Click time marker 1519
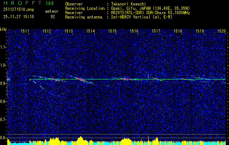Screen dimensions: 229x145 point(200,31)
